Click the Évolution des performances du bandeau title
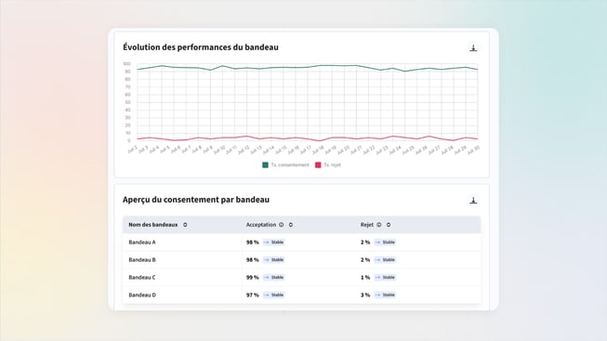 201,47
